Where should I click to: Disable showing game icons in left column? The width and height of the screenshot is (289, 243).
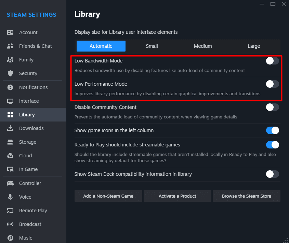(x=272, y=130)
